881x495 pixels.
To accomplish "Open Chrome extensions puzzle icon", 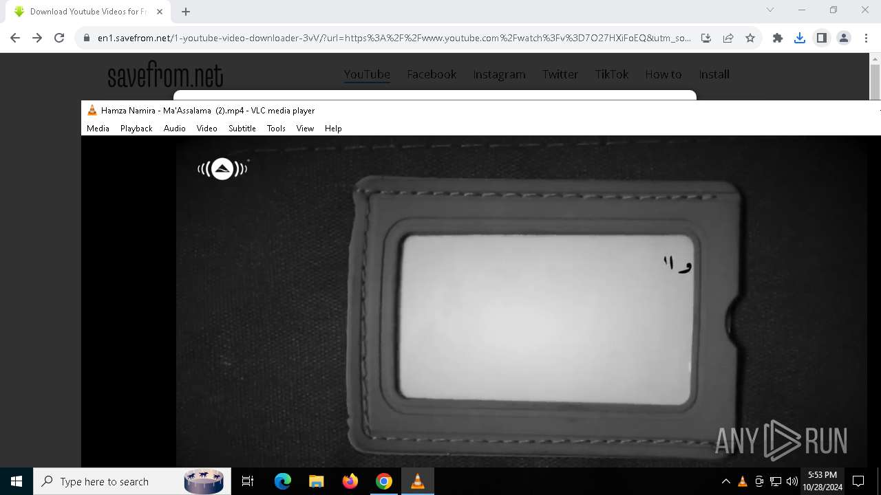I will click(778, 38).
